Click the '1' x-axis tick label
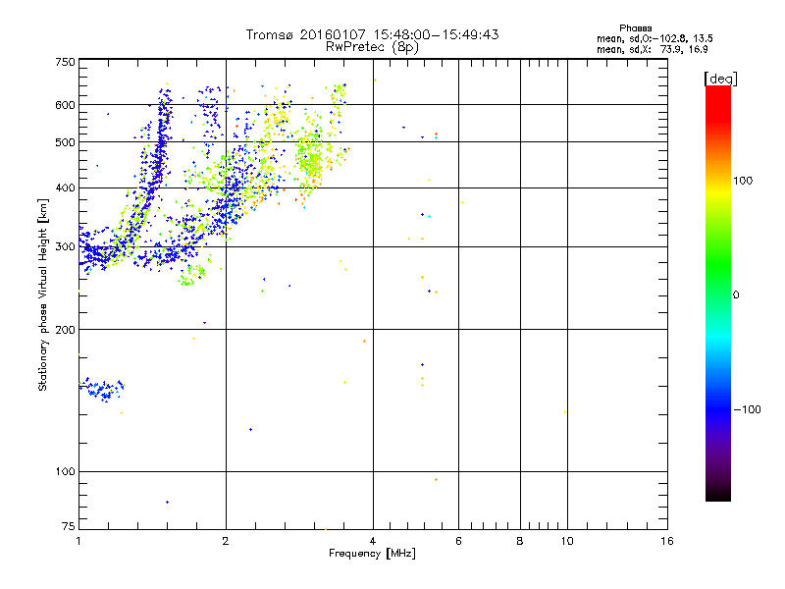The width and height of the screenshot is (785, 589). click(x=78, y=541)
